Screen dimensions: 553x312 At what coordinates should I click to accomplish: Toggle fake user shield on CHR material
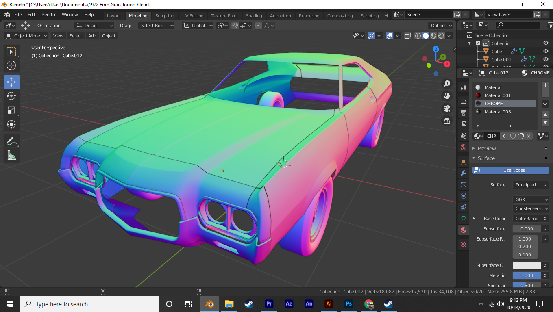click(513, 136)
